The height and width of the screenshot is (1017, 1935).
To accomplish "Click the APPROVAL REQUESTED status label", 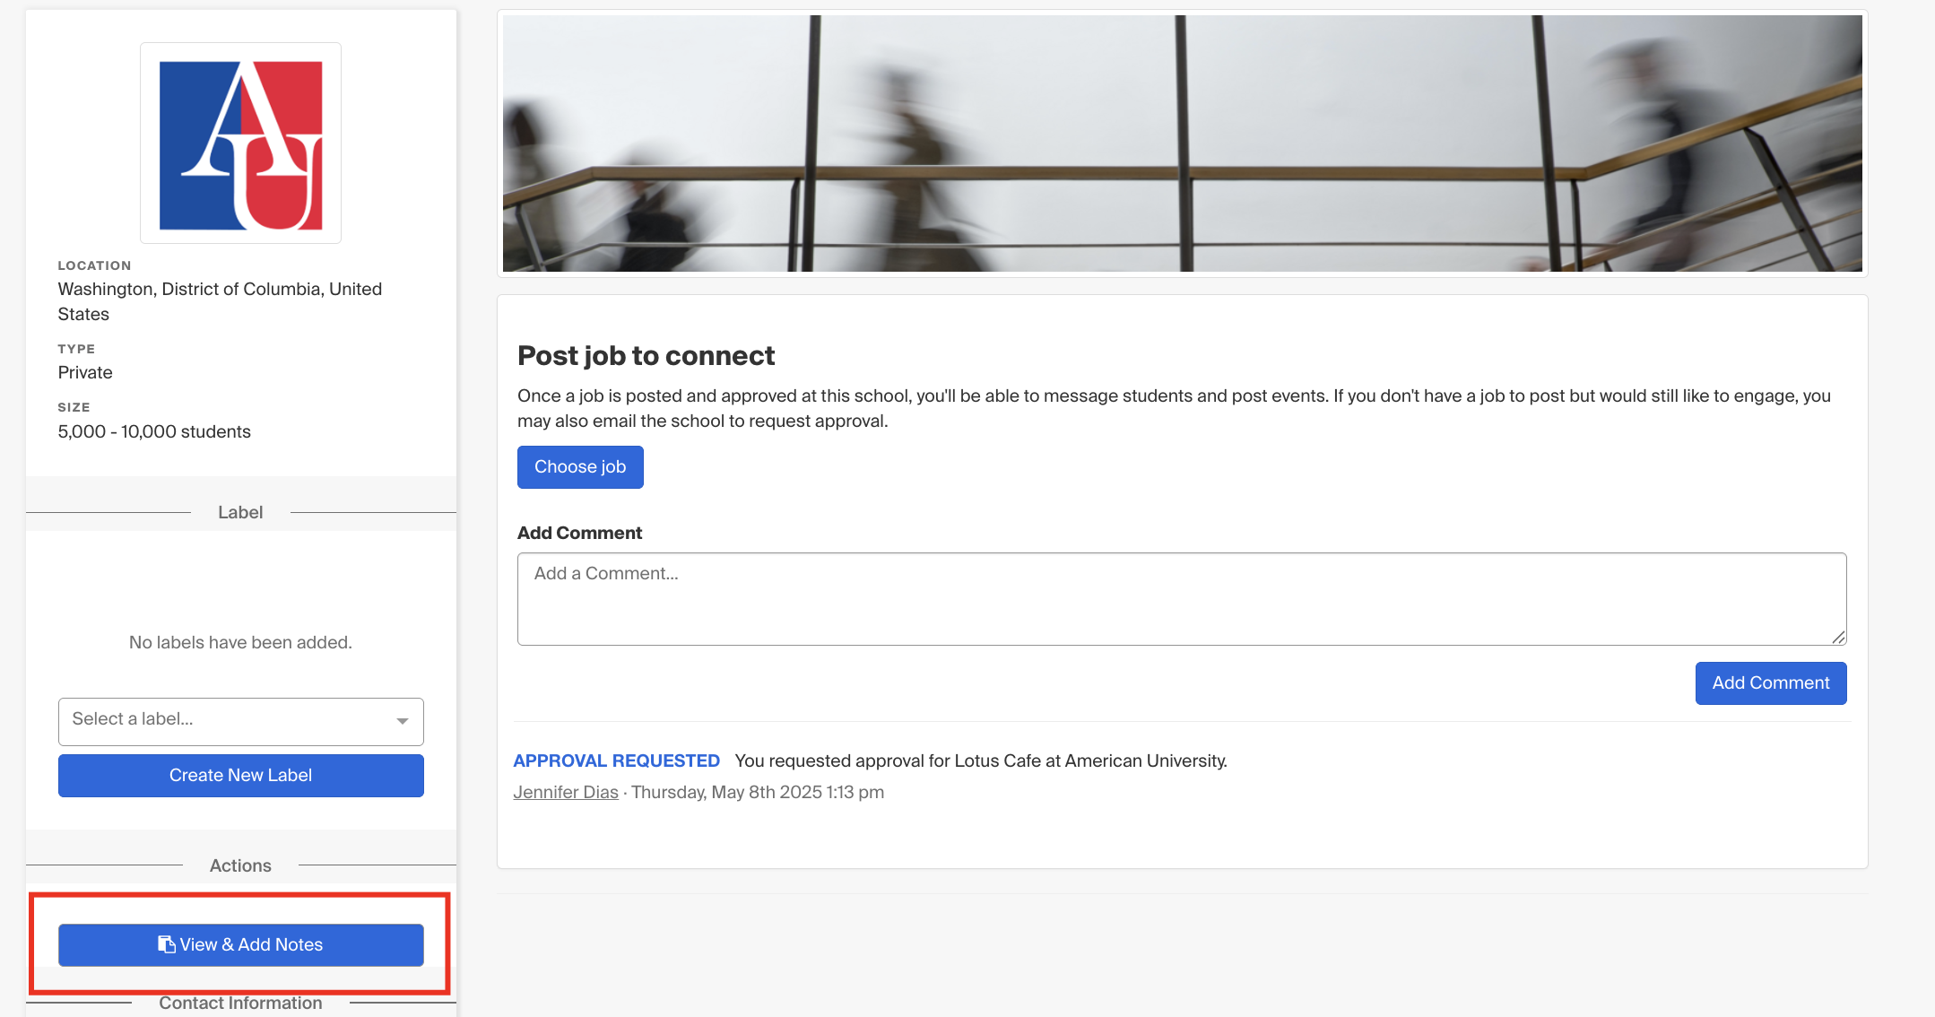I will click(616, 761).
